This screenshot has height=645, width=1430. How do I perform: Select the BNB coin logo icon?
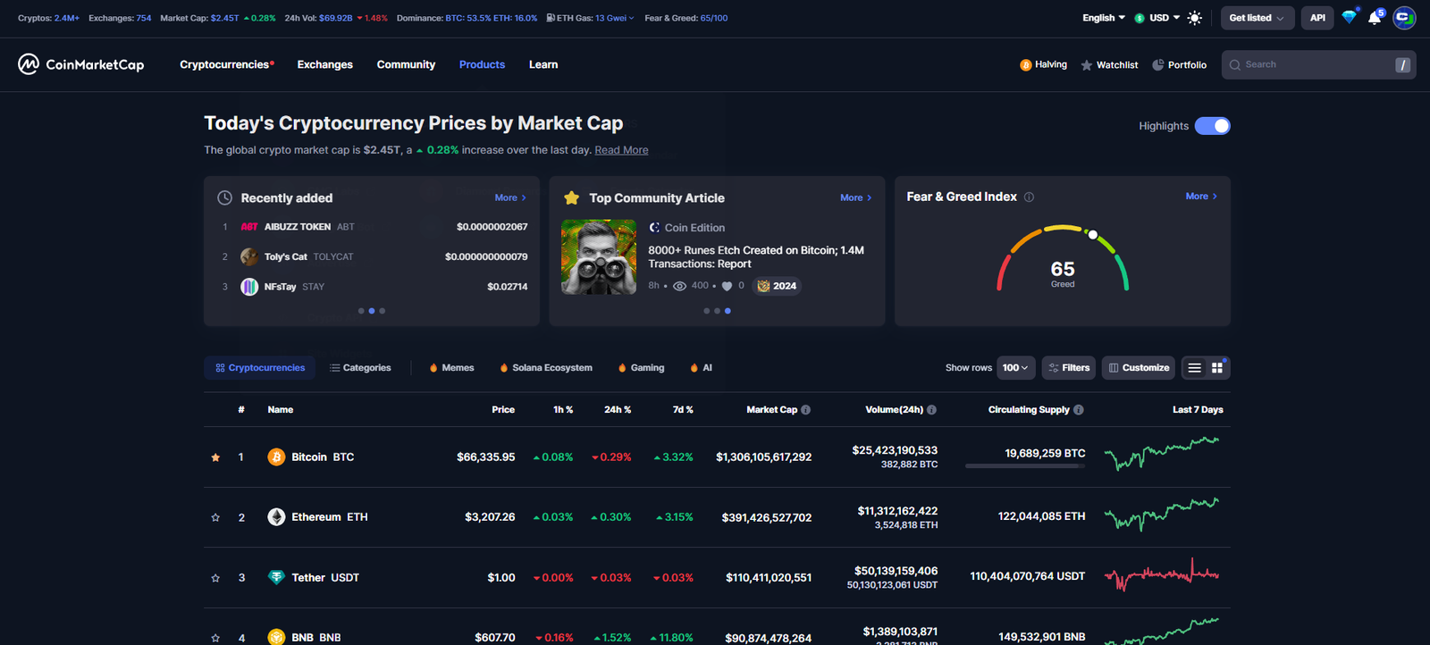tap(276, 637)
